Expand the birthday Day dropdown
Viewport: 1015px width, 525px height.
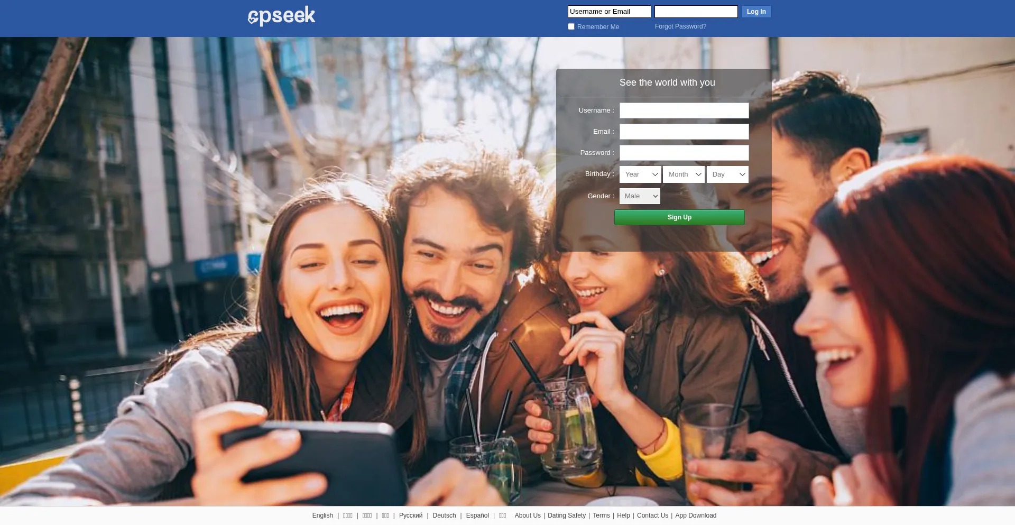(x=727, y=174)
